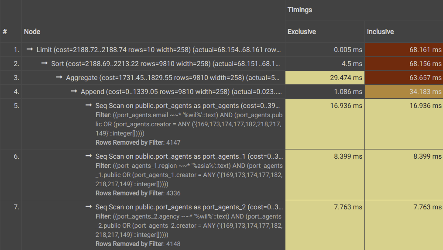Image resolution: width=443 pixels, height=250 pixels.
Task: Click the arrow icon beside Append node
Action: tap(74, 91)
